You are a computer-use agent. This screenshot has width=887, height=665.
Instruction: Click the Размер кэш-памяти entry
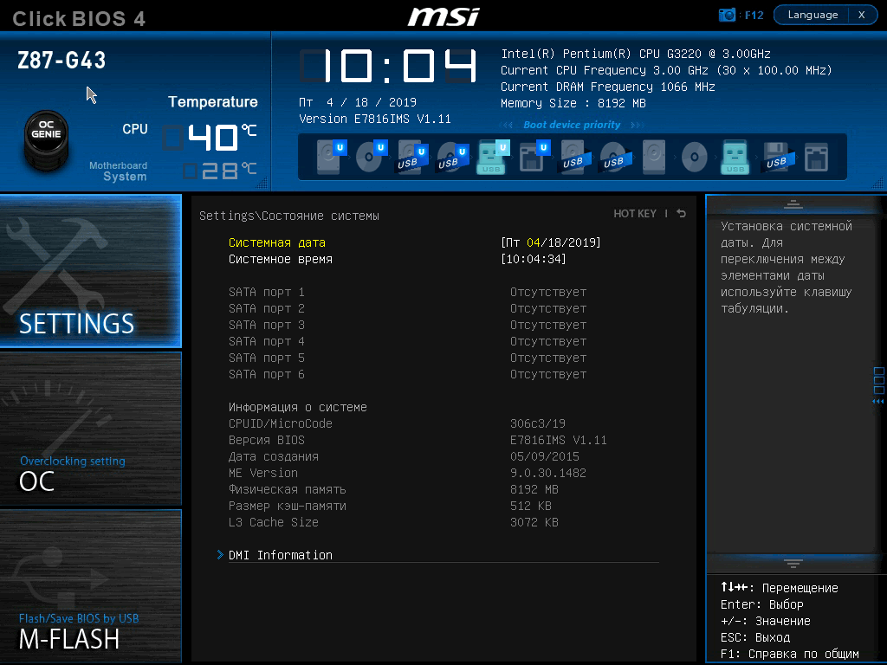[391, 506]
